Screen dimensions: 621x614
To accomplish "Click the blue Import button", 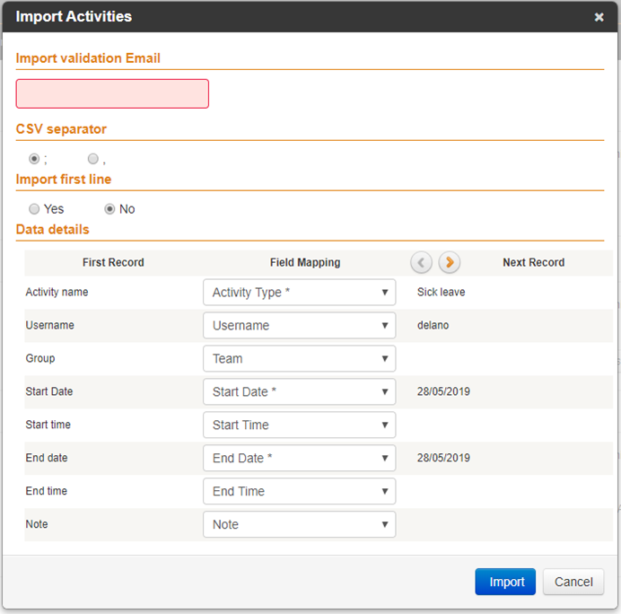I will click(505, 582).
